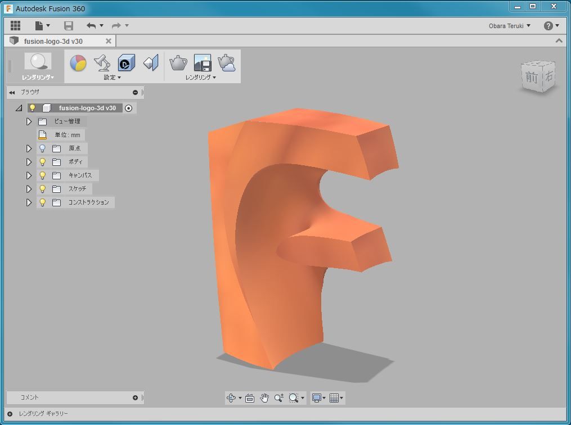The height and width of the screenshot is (425, 571).
Task: Open the Appearance color ball tool
Action: tap(78, 63)
